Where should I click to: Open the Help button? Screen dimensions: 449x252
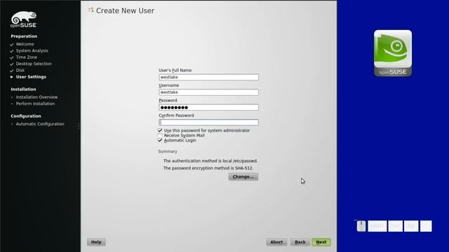[x=96, y=242]
